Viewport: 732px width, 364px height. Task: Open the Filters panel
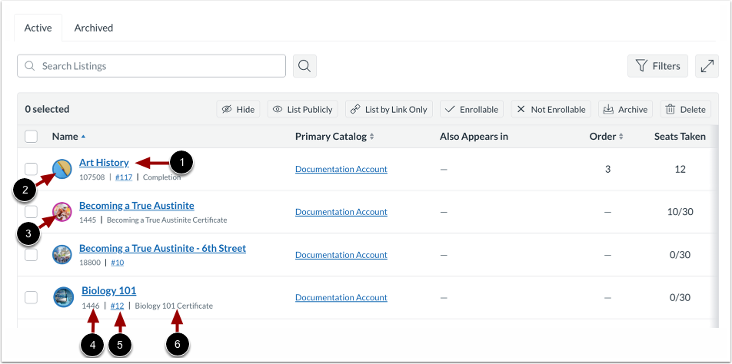657,66
